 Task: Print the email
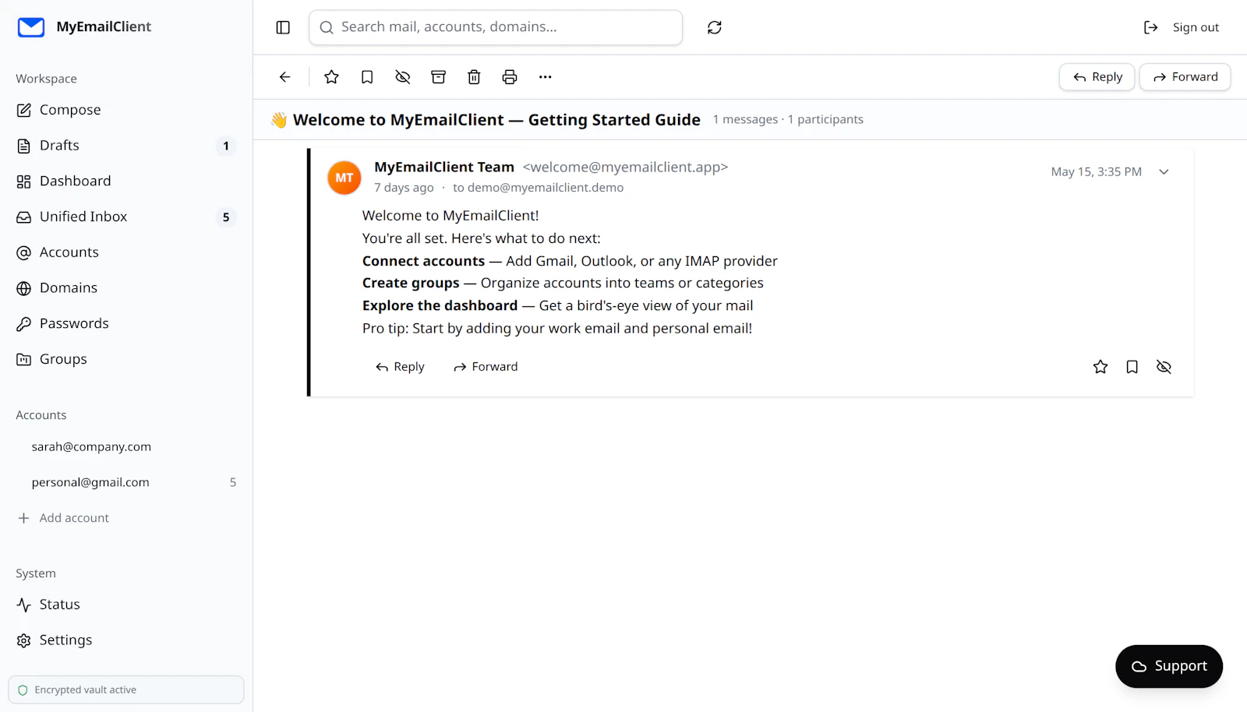[x=510, y=77]
